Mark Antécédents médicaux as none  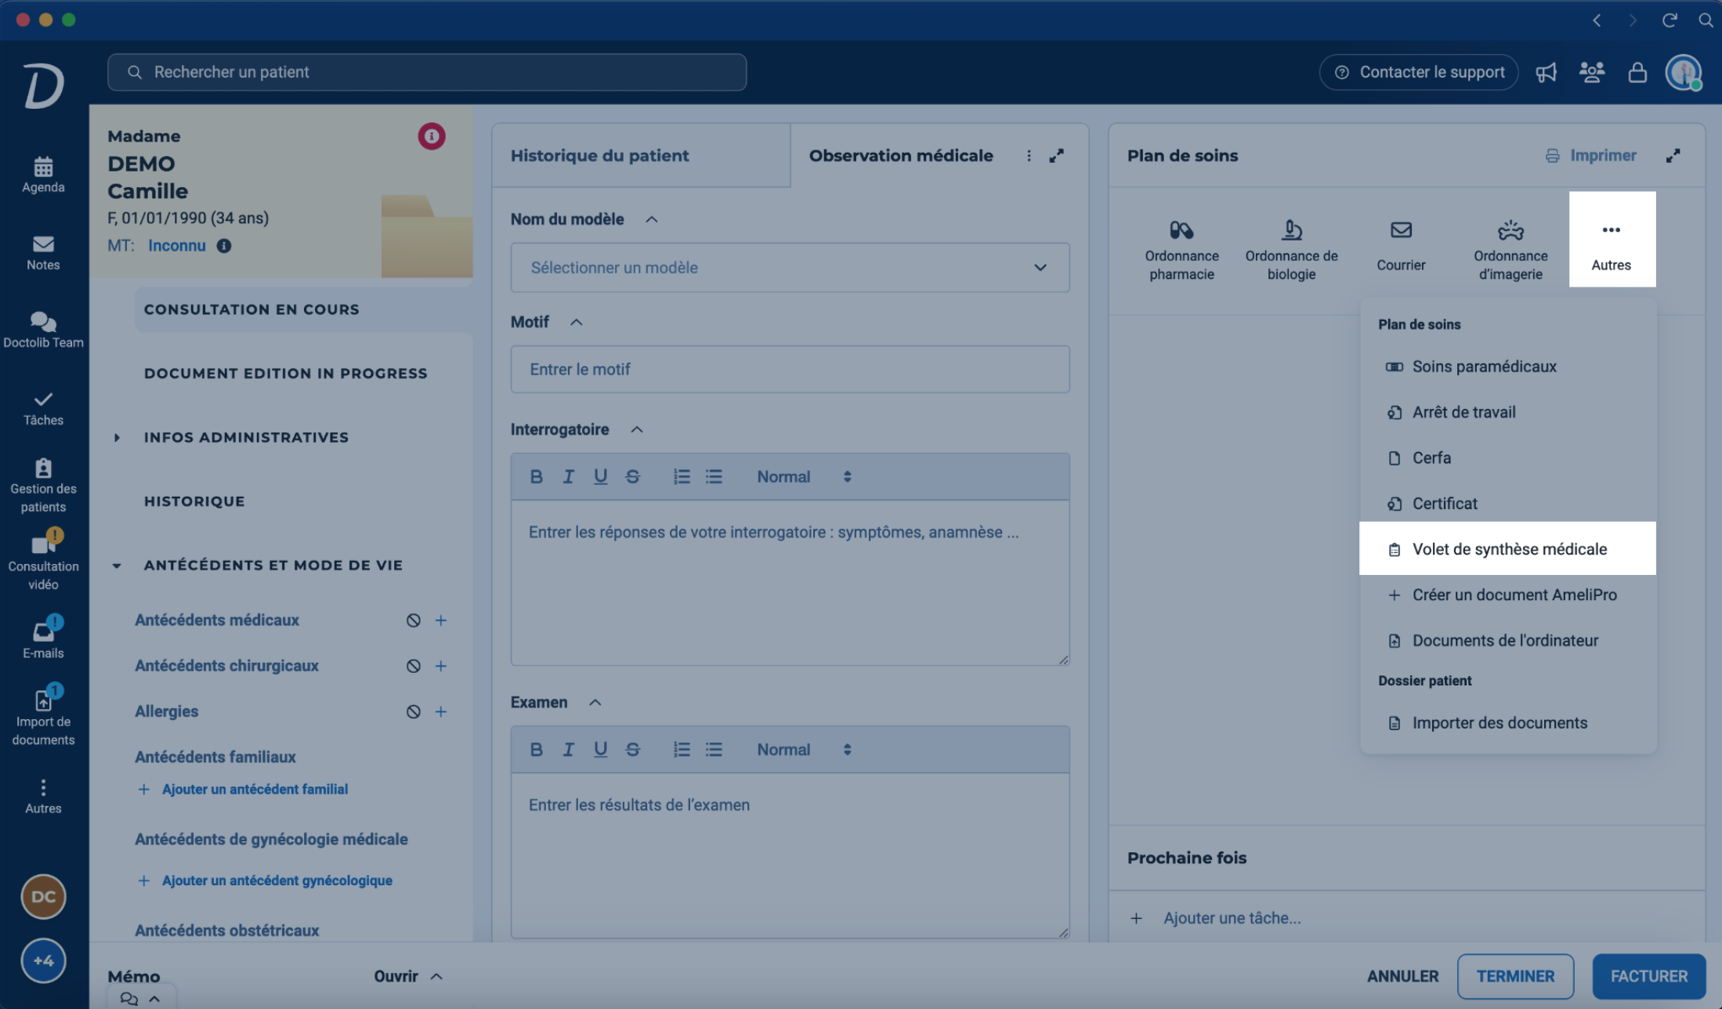coord(413,620)
